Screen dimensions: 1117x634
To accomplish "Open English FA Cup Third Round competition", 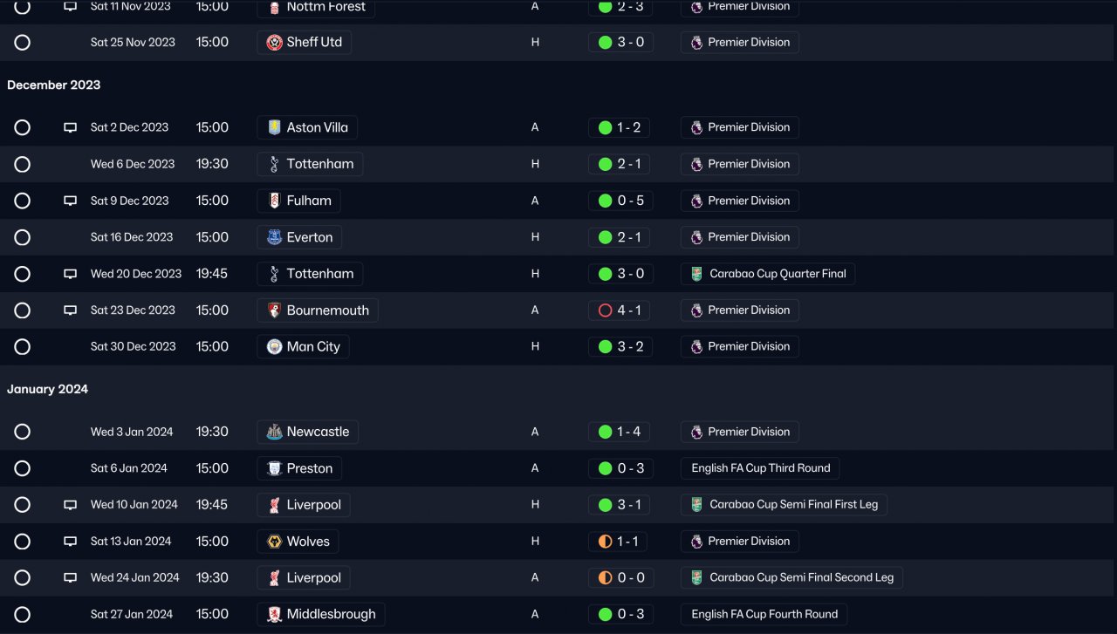I will pyautogui.click(x=760, y=468).
